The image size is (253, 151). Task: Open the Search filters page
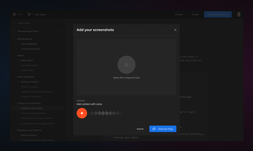(x=27, y=70)
